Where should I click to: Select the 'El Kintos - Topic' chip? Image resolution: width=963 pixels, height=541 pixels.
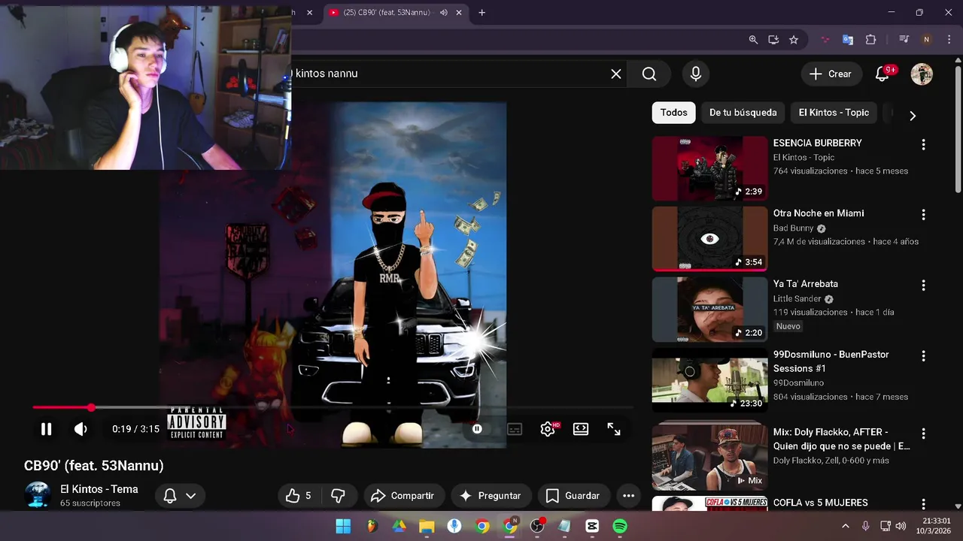coord(834,113)
